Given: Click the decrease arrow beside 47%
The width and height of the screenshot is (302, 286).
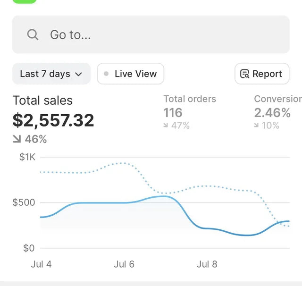Looking at the screenshot, I should (x=166, y=126).
